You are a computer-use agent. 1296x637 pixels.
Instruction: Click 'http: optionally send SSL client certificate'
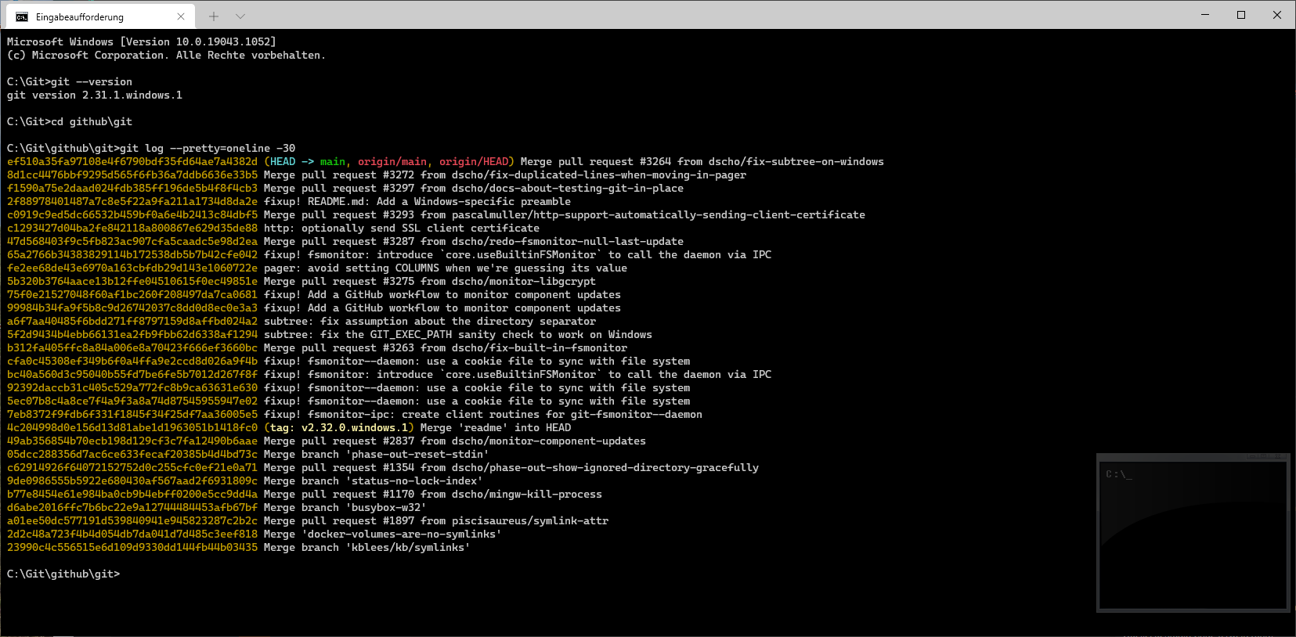(x=402, y=229)
